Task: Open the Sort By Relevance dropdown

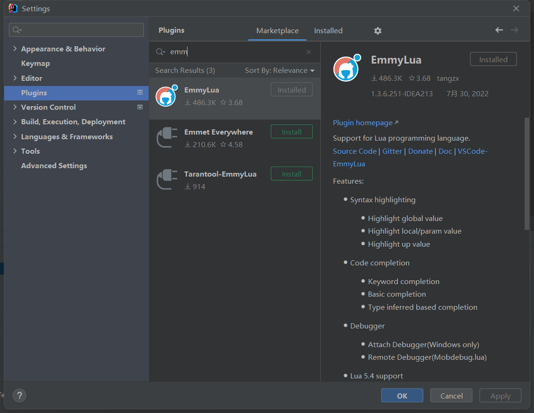Action: (x=280, y=71)
